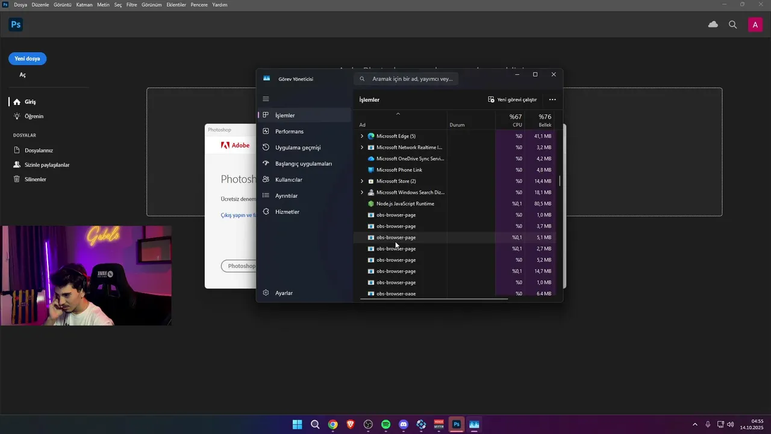The width and height of the screenshot is (771, 434).
Task: Launch Brave browser from taskbar
Action: (351, 424)
